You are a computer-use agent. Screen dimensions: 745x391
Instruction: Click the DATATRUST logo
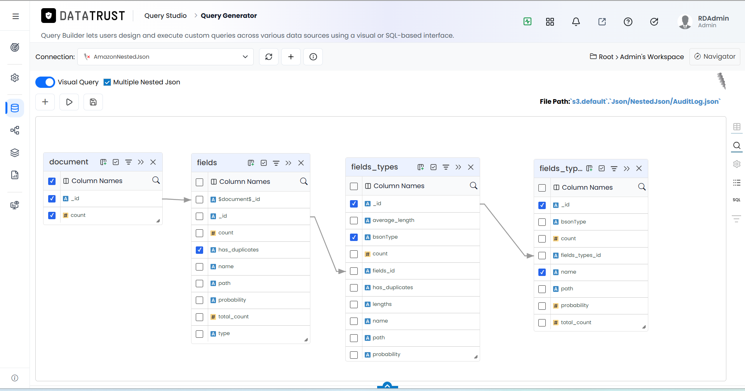pos(83,16)
